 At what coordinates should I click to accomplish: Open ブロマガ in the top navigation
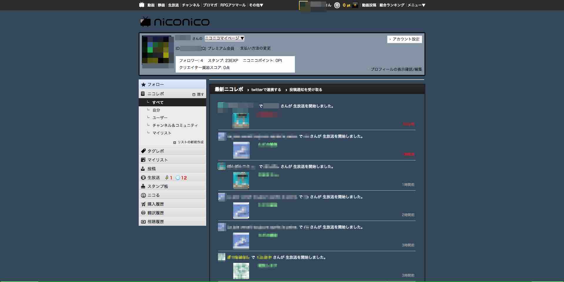click(x=210, y=5)
